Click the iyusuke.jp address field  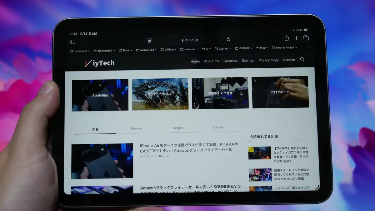click(x=189, y=40)
